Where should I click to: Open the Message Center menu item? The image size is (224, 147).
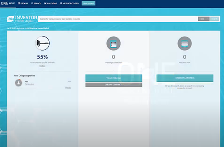click(69, 3)
